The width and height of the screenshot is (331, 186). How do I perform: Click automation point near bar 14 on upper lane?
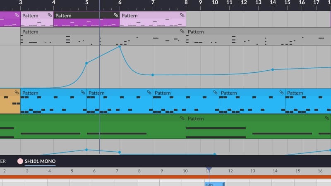(273, 69)
